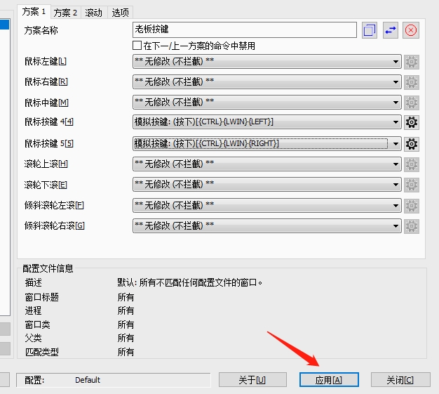The image size is (439, 394).
Task: Open the 鼠标中键 action dropdown
Action: tap(266, 103)
